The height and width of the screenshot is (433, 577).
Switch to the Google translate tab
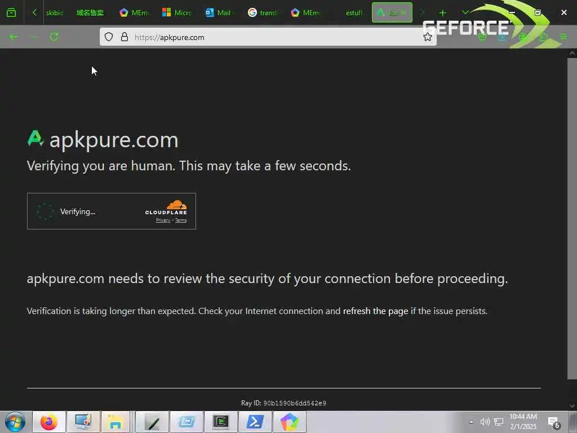263,13
